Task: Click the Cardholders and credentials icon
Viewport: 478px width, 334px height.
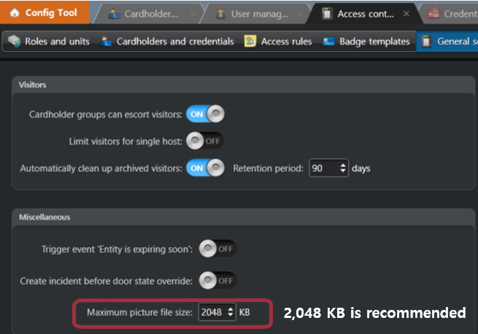Action: [x=107, y=42]
